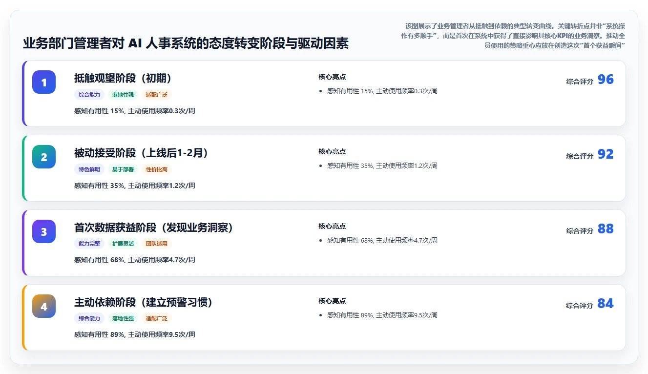
Task: Click bold text 感知有用性 89%, 主动使用频率9.5次/周
Action: point(135,334)
